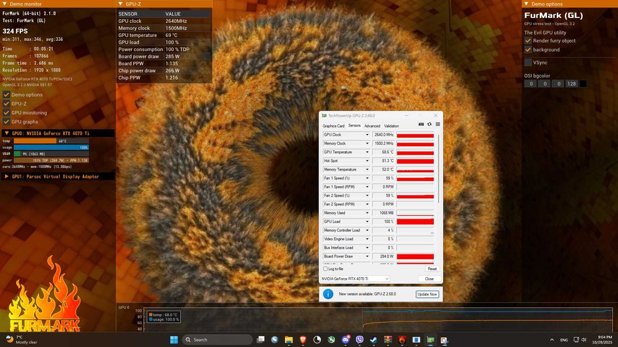Click the GPU Temperature value 68.6 °C
The height and width of the screenshot is (347, 618).
[x=384, y=152]
